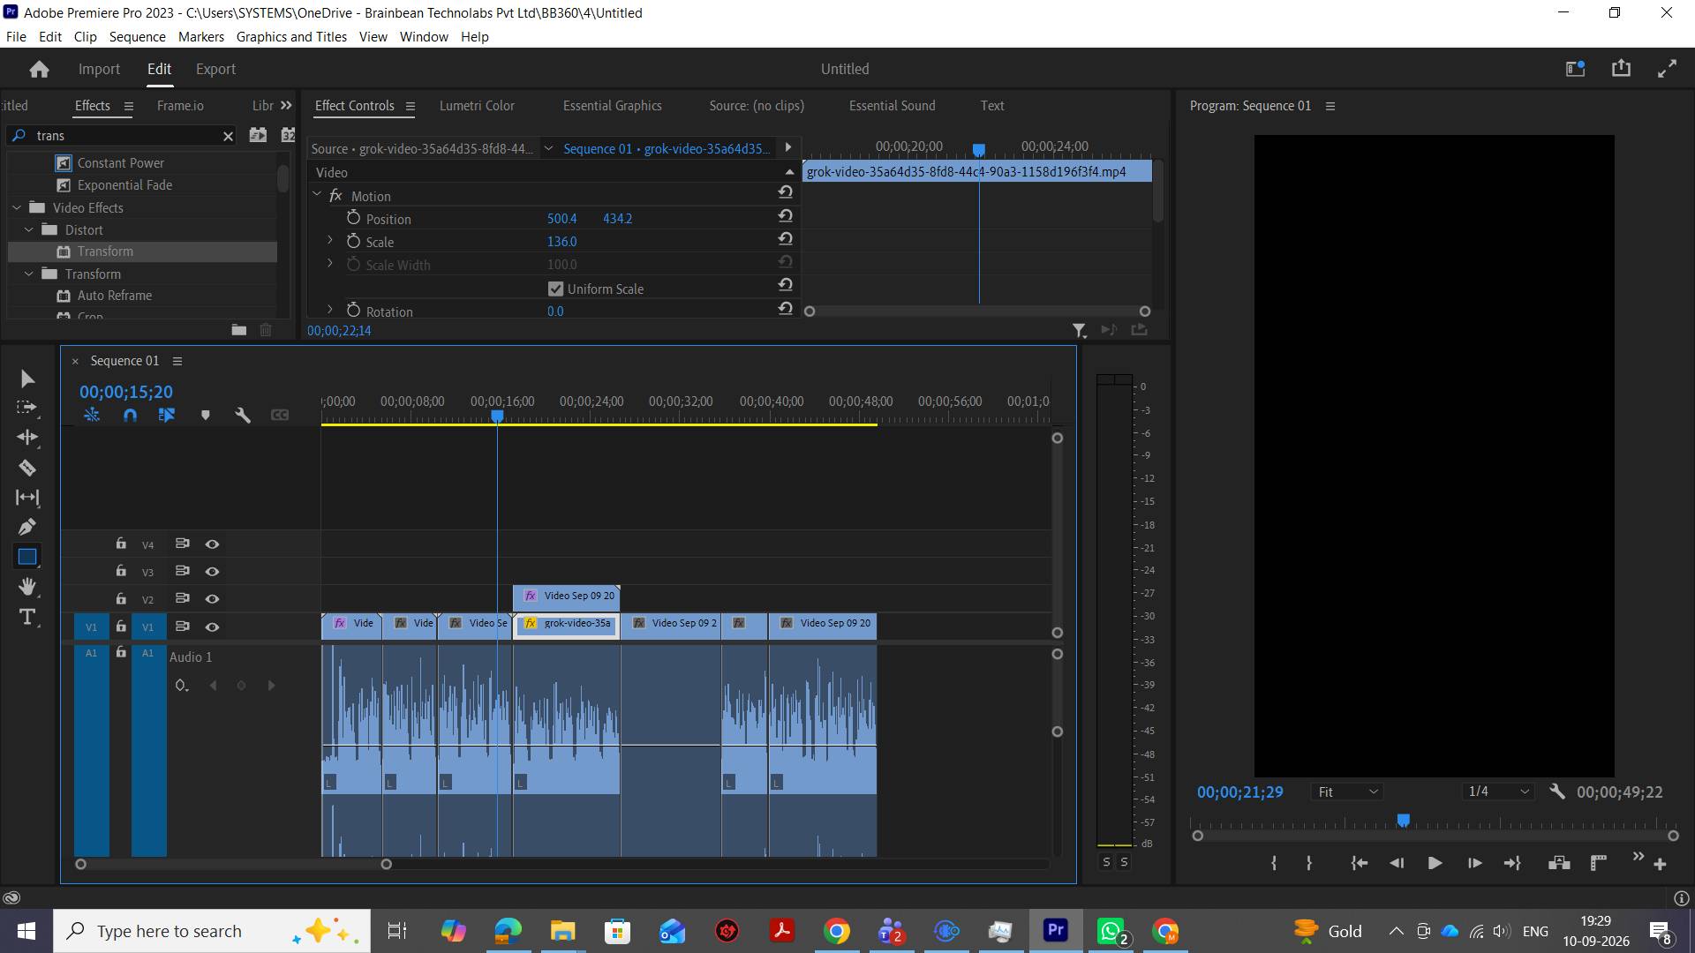Toggle lock on track V4

click(121, 544)
